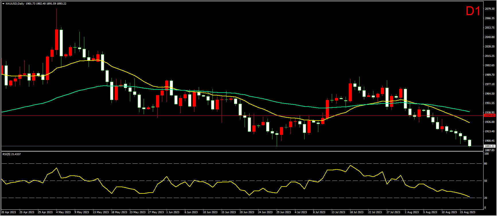The height and width of the screenshot is (216, 497).
Task: Select the high price value 1902.40
Action: 41,4
